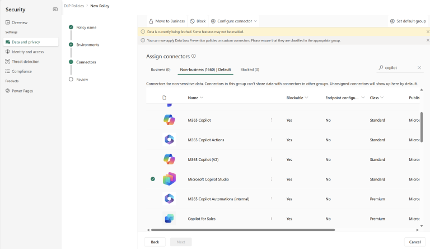Click the Microsoft Copilot Studio connector icon
Image resolution: width=430 pixels, height=249 pixels.
tap(169, 179)
